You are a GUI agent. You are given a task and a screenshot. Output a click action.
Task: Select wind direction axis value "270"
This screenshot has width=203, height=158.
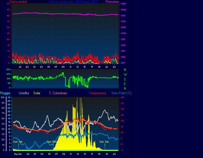coord(8,74)
